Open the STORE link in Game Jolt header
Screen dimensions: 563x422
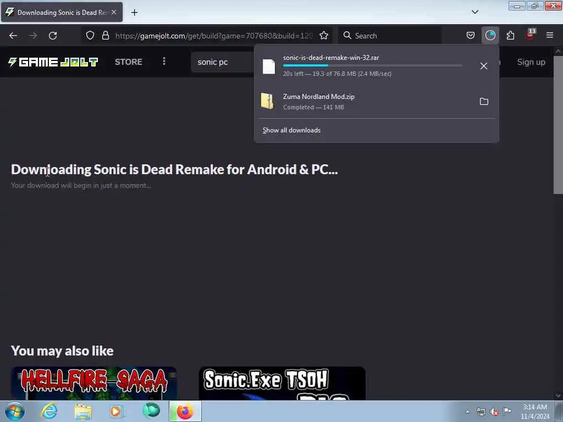(129, 62)
